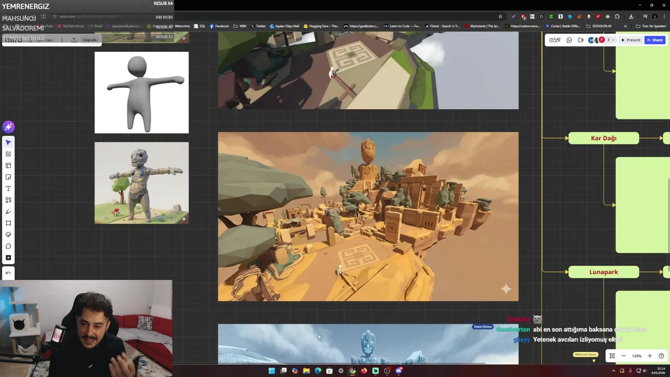The height and width of the screenshot is (377, 670).
Task: Click the Present button
Action: click(x=631, y=40)
